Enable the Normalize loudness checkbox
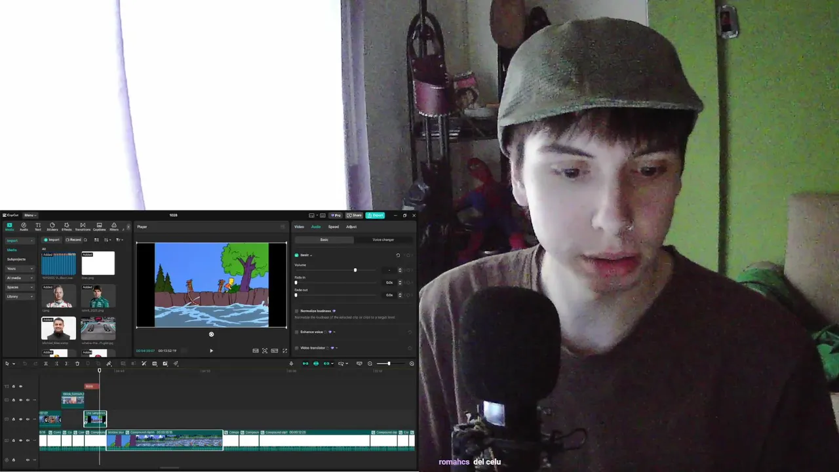Screen dimensions: 839x472 click(296, 311)
